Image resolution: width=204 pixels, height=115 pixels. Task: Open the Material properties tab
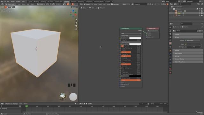(x=170, y=69)
